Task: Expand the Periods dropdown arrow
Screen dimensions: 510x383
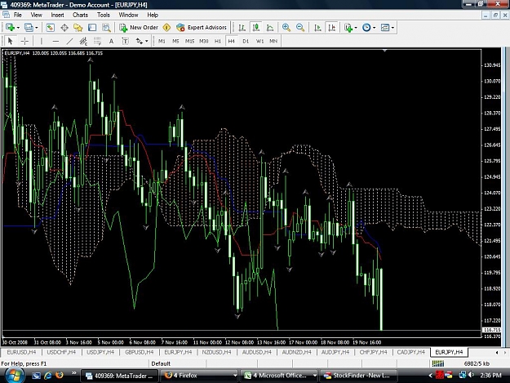Action: pos(374,28)
